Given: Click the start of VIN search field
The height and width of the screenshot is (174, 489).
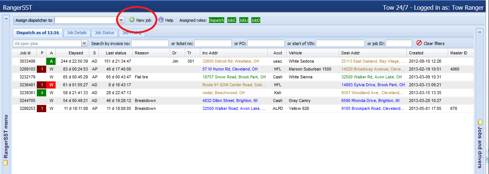Looking at the screenshot, I should [x=340, y=43].
